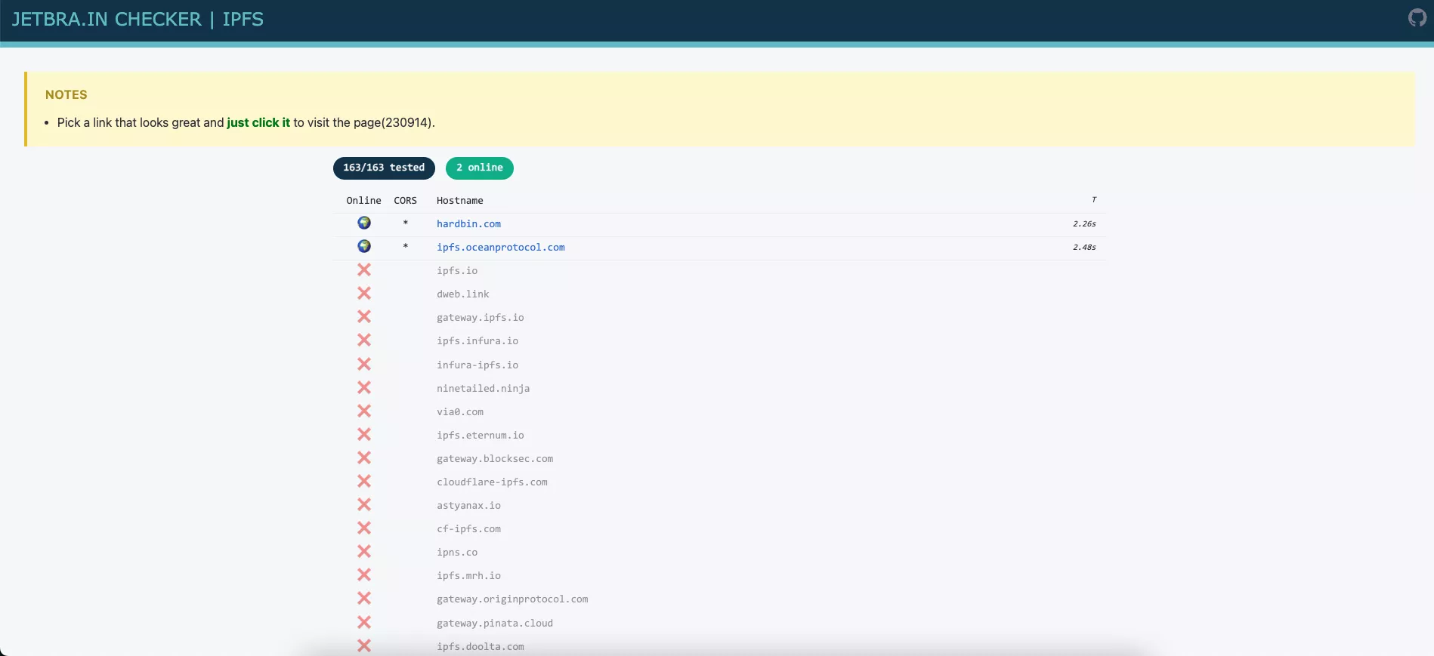Click the red X next to dweb.link
1434x656 pixels.
click(x=364, y=294)
